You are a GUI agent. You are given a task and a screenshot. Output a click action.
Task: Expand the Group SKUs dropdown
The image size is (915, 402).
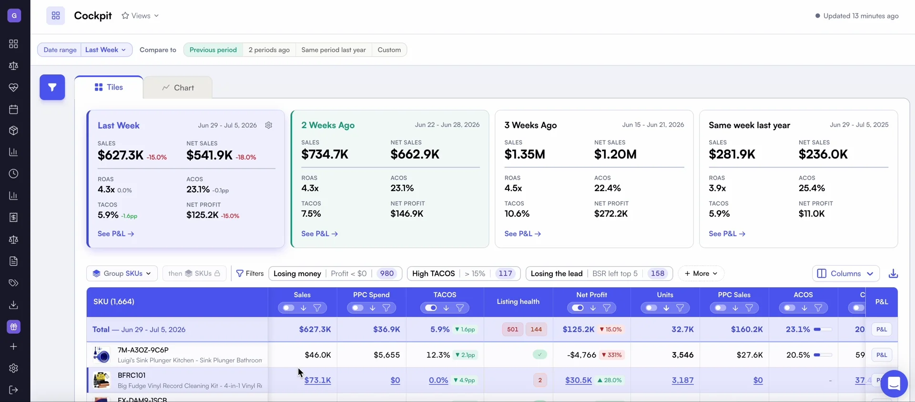pyautogui.click(x=122, y=273)
